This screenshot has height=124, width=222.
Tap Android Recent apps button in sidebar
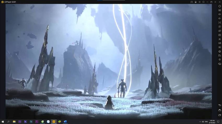[220, 115]
